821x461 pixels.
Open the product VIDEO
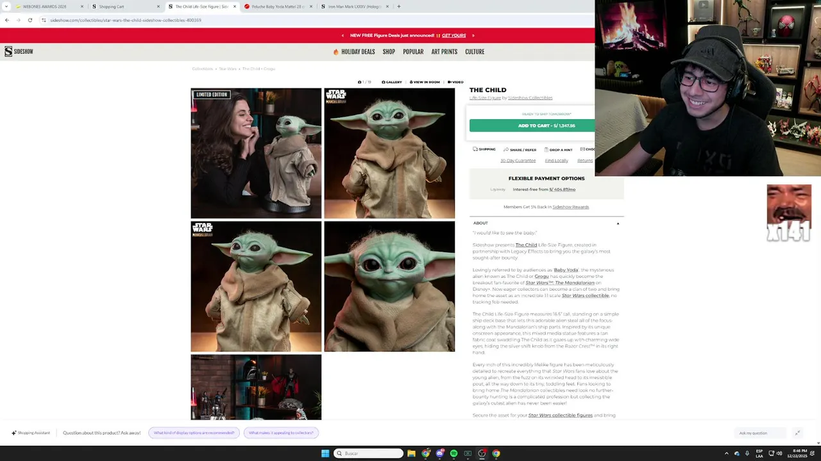tap(455, 82)
